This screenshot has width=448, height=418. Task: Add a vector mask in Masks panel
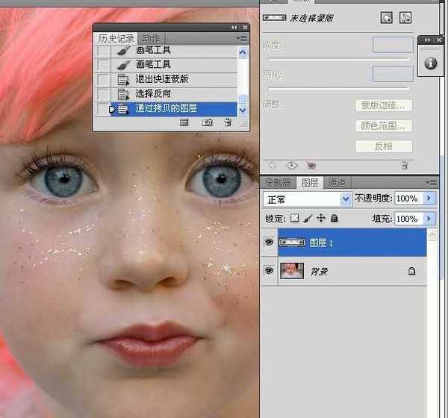(405, 17)
